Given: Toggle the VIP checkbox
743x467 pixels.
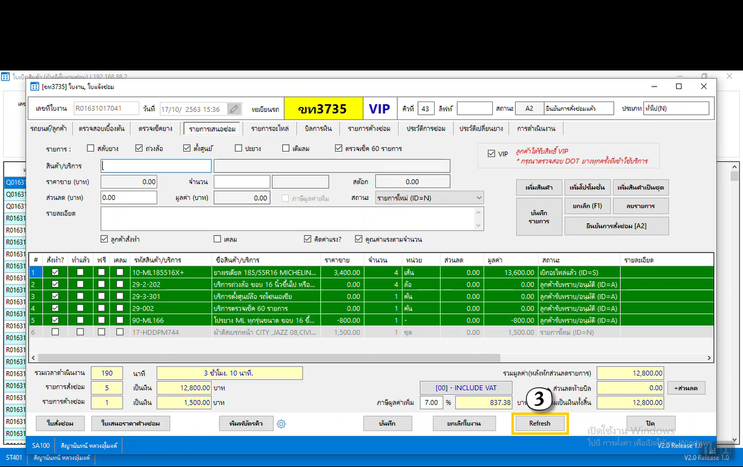Looking at the screenshot, I should pos(492,153).
